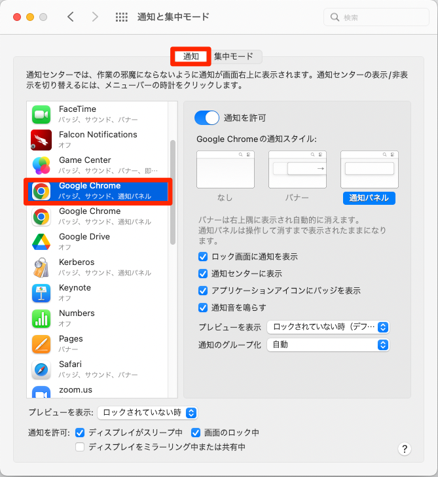
Task: Switch to the 集中モード tab
Action: pyautogui.click(x=234, y=56)
